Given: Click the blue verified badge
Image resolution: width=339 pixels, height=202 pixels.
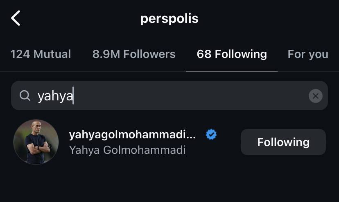Looking at the screenshot, I should point(211,134).
